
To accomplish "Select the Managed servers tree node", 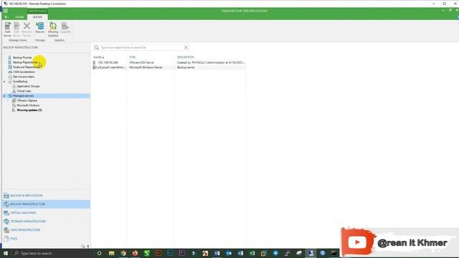I will point(24,96).
